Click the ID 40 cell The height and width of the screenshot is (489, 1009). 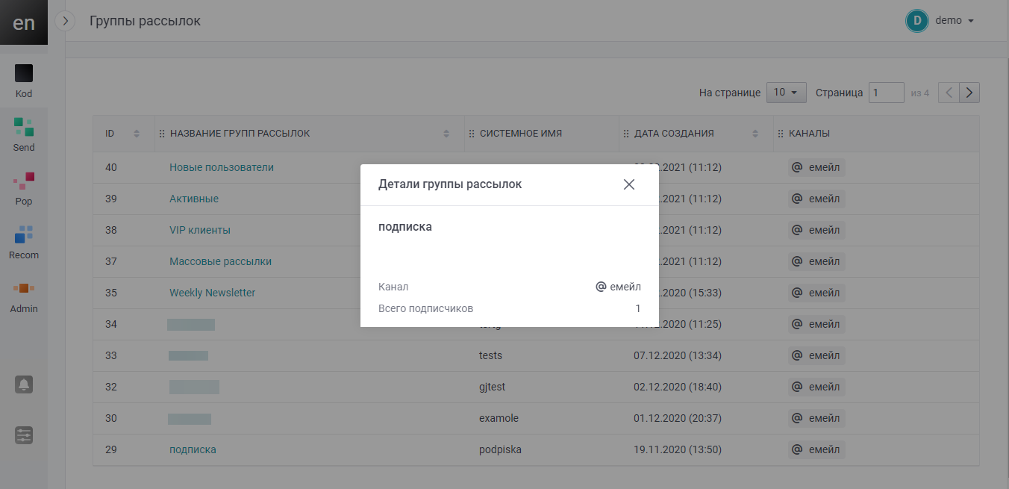pyautogui.click(x=111, y=167)
